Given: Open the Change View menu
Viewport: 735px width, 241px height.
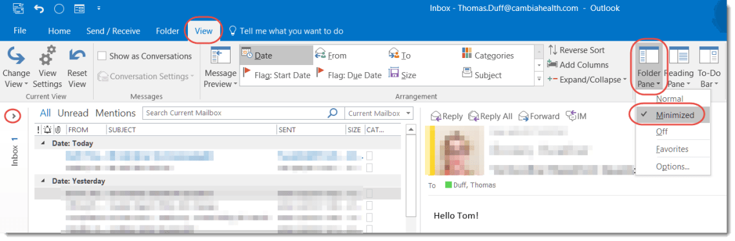Looking at the screenshot, I should (x=16, y=67).
